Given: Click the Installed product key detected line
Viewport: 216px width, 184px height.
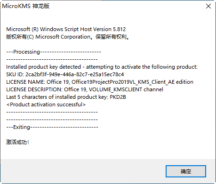Looking at the screenshot, I should tap(102, 67).
